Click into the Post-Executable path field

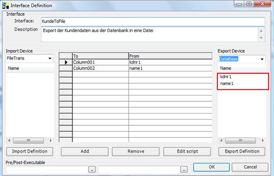point(139,169)
